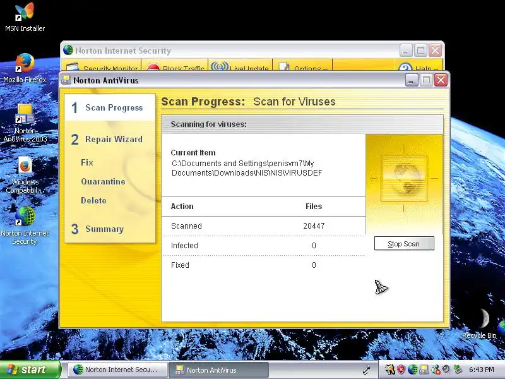The width and height of the screenshot is (505, 379).
Task: Click the Fixed row label
Action: coord(180,265)
